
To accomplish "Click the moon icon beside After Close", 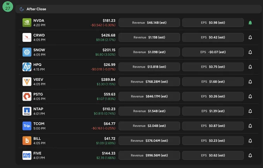I will [x=22, y=9].
